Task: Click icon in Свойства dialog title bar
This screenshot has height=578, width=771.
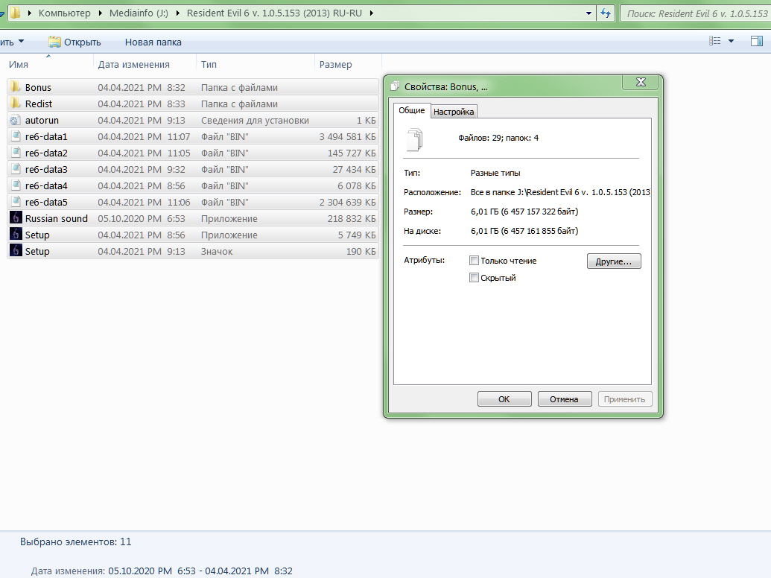Action: tap(394, 86)
